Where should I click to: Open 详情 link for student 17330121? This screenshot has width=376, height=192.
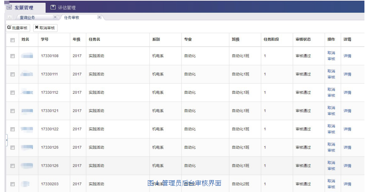(347, 111)
